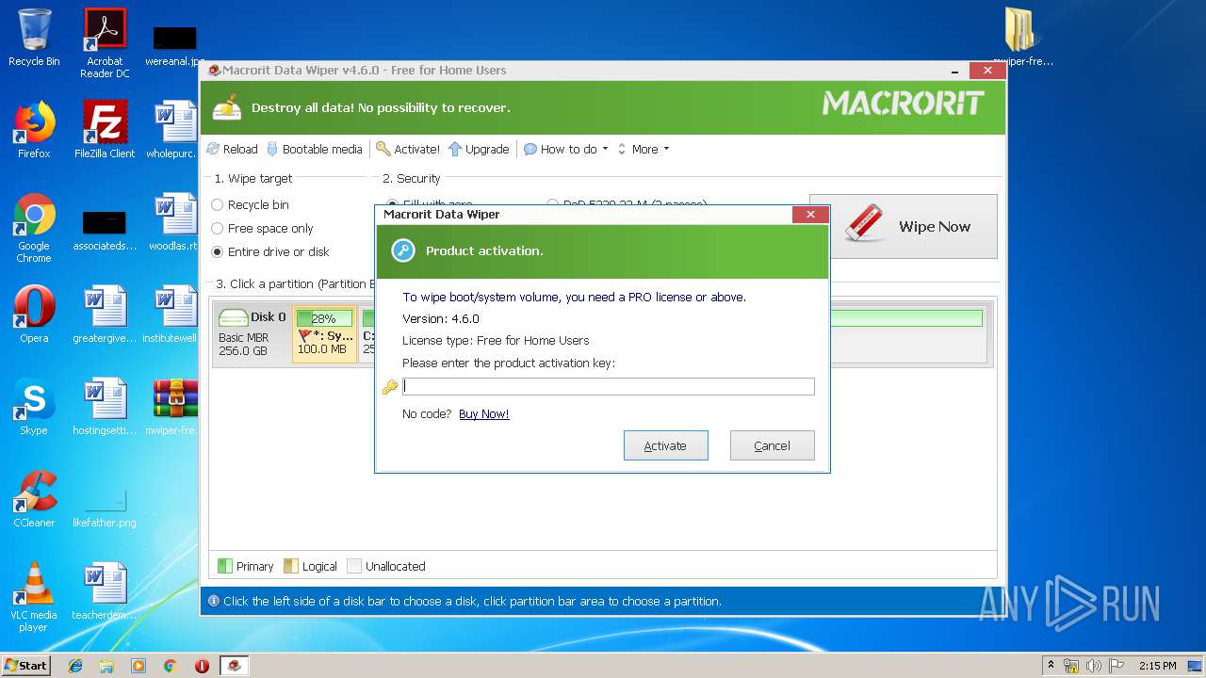Viewport: 1206px width, 678px height.
Task: Select the greatergive Word document
Action: pos(105,315)
